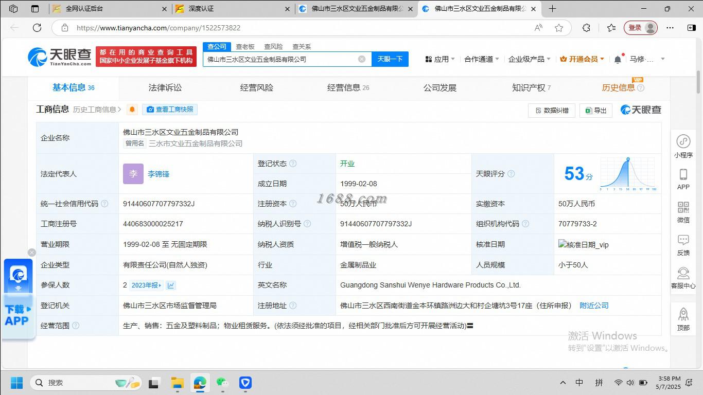Add this page to favorites
The height and width of the screenshot is (395, 703).
[559, 28]
